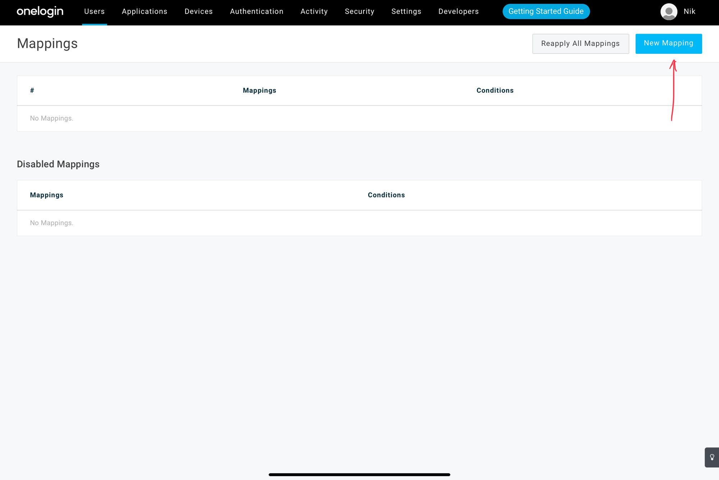Open the lightbulb help widget

pyautogui.click(x=712, y=457)
